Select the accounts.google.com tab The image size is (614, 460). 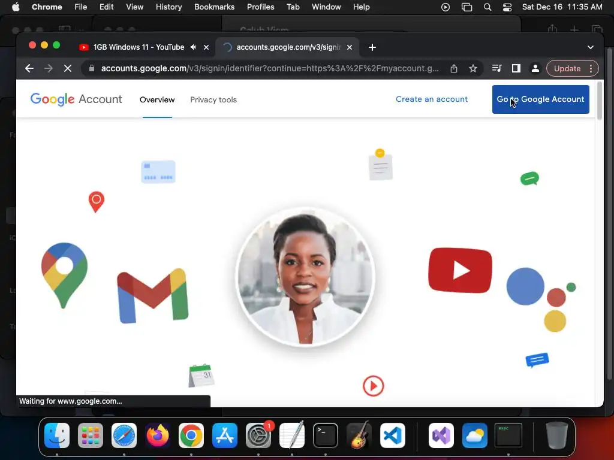287,47
